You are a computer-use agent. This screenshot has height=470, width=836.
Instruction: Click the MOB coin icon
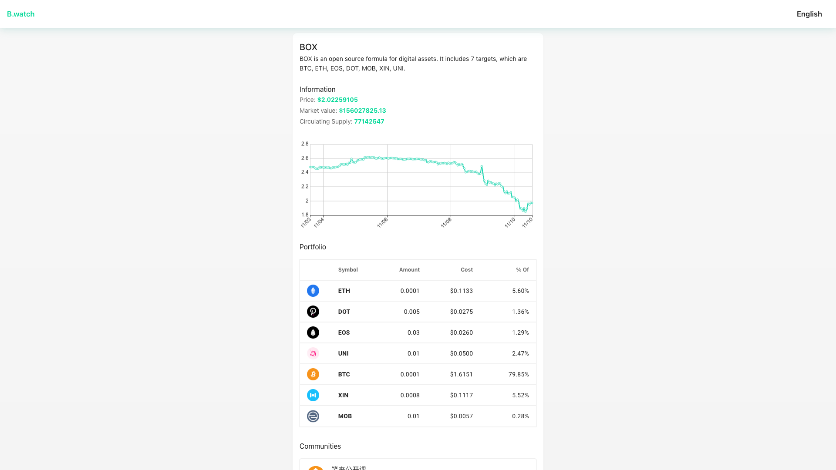(313, 416)
